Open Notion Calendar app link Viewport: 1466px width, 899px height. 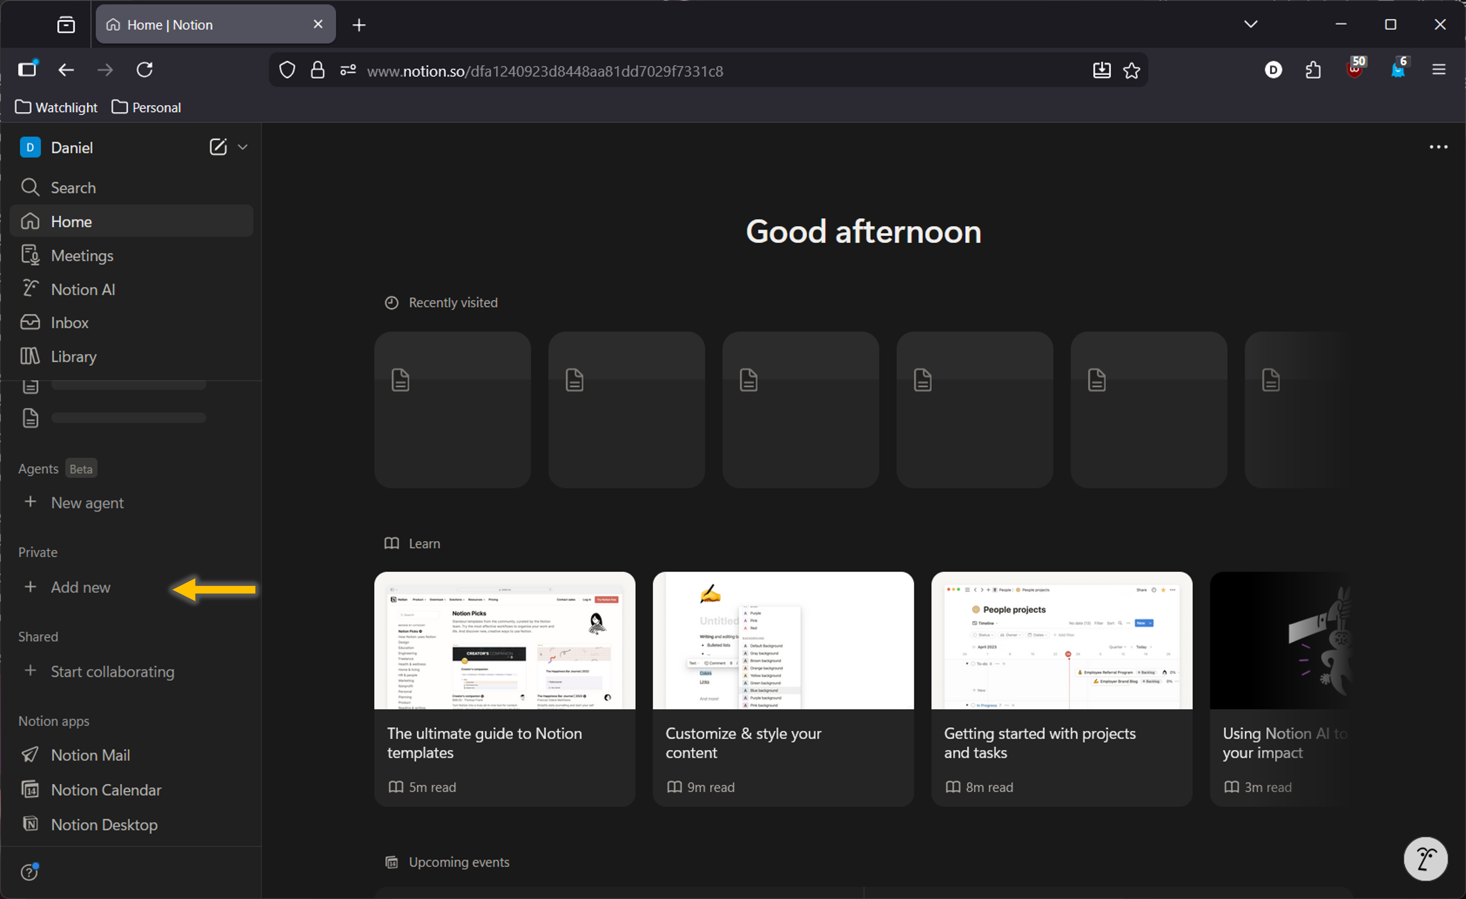(105, 790)
